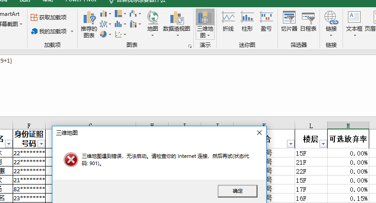The height and width of the screenshot is (203, 376).
Task: Click the Link (链接) globe icon
Action: (331, 18)
